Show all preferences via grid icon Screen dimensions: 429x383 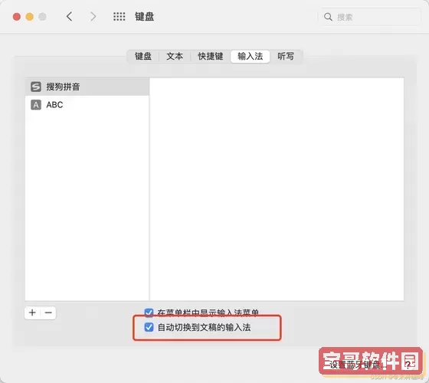120,17
